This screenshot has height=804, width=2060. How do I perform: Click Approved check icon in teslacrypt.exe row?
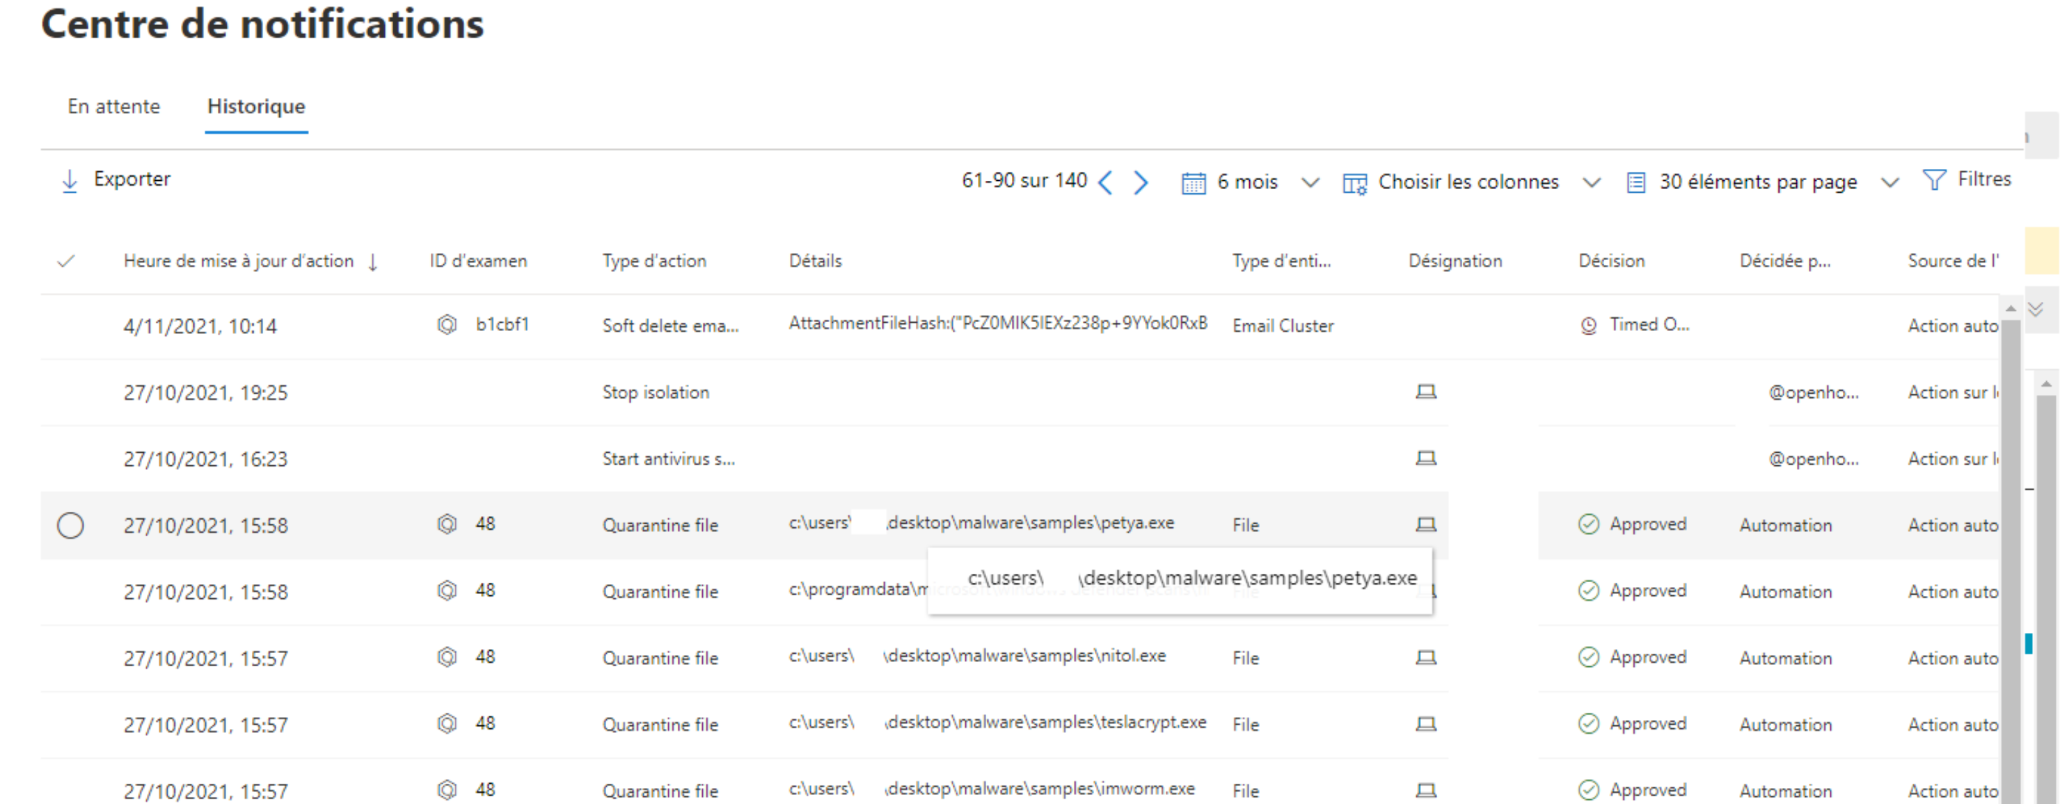(x=1588, y=723)
